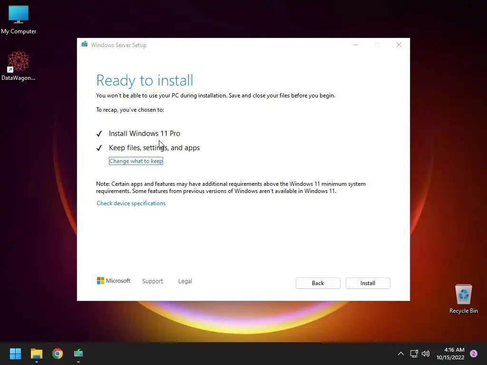
Task: Open the notification badge showing 2
Action: [474, 354]
